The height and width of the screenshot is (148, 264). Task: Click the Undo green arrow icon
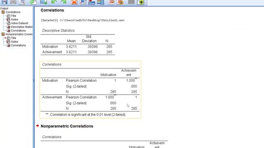(54, 2)
